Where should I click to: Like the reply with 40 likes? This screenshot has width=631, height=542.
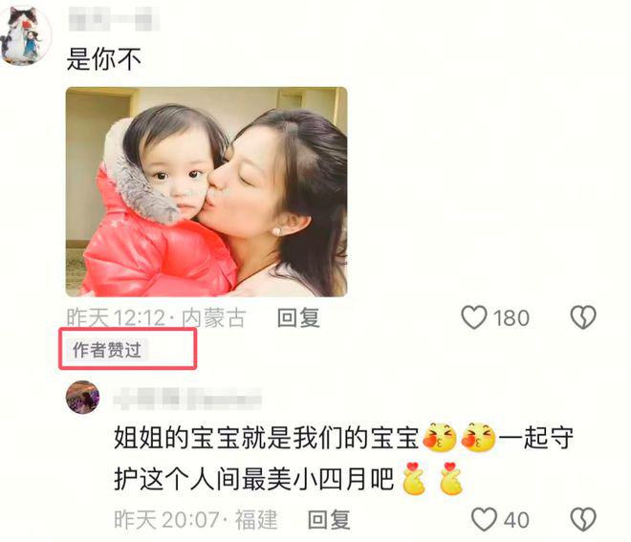coord(484,519)
